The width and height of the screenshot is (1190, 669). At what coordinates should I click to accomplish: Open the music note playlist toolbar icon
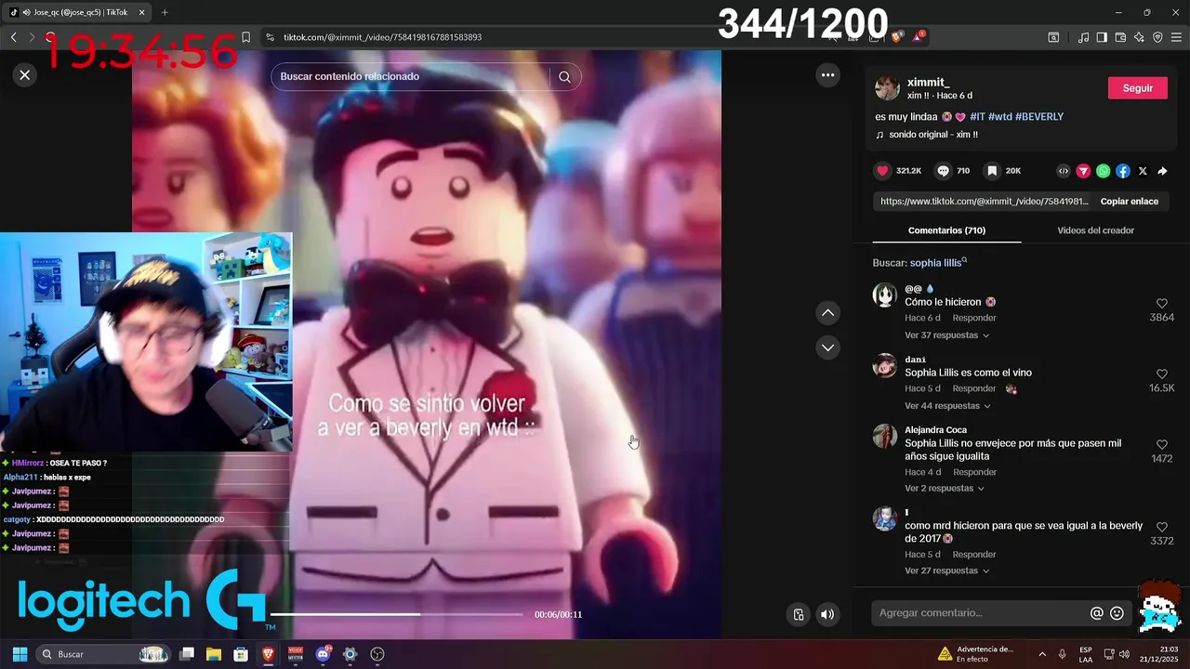click(x=1083, y=37)
